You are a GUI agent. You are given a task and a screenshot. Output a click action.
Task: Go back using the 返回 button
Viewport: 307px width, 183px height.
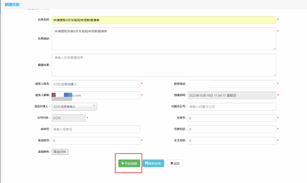pos(175,163)
